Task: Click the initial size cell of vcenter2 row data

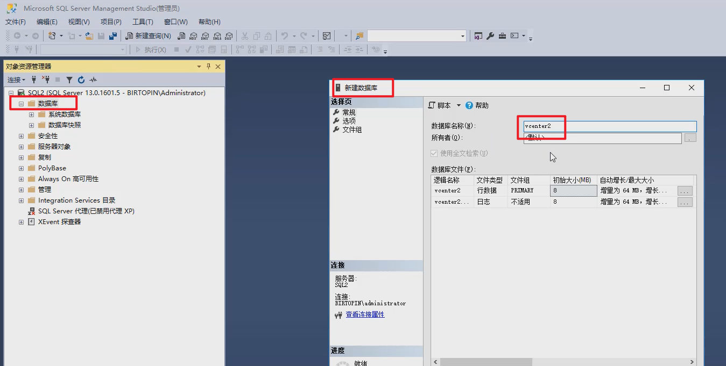Action: point(574,191)
